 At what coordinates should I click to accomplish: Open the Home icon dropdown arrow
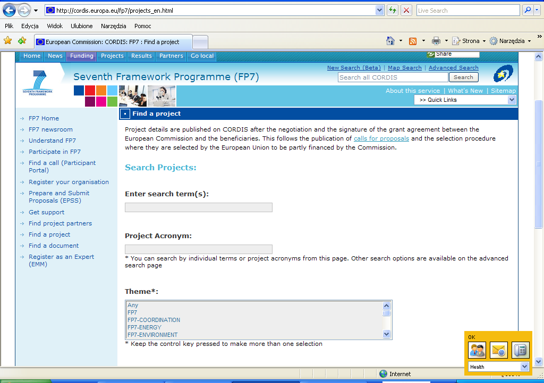coord(401,41)
